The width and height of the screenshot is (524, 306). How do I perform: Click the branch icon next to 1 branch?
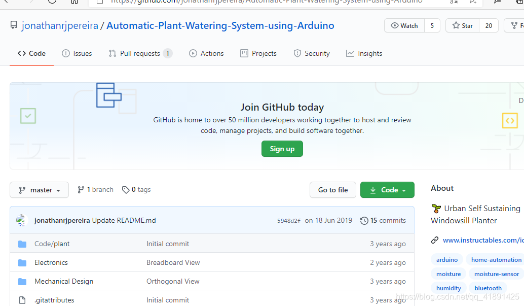(x=81, y=190)
